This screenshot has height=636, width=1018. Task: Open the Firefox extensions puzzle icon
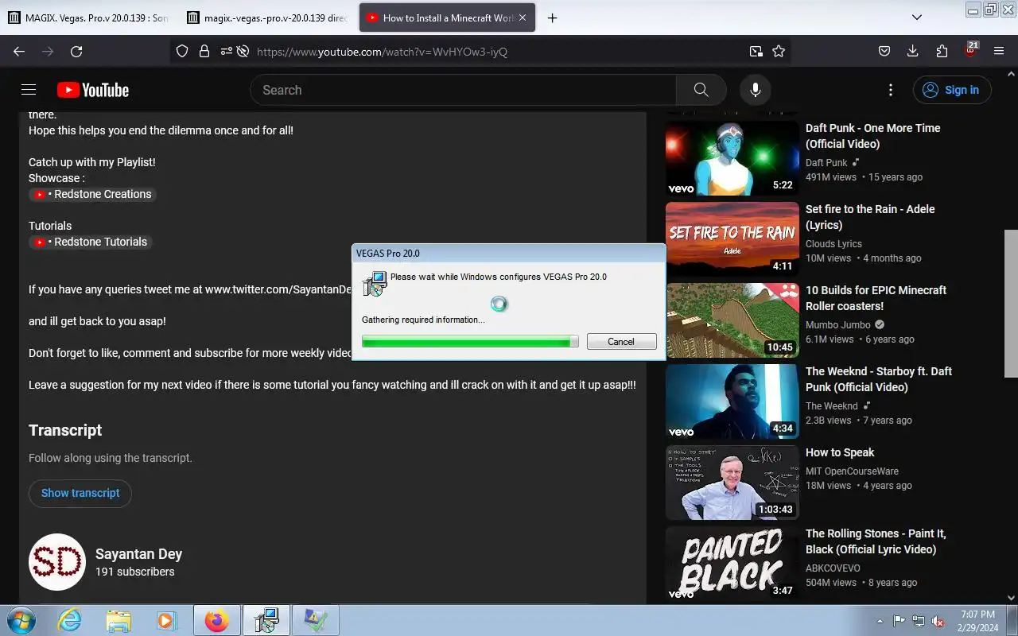pyautogui.click(x=942, y=51)
